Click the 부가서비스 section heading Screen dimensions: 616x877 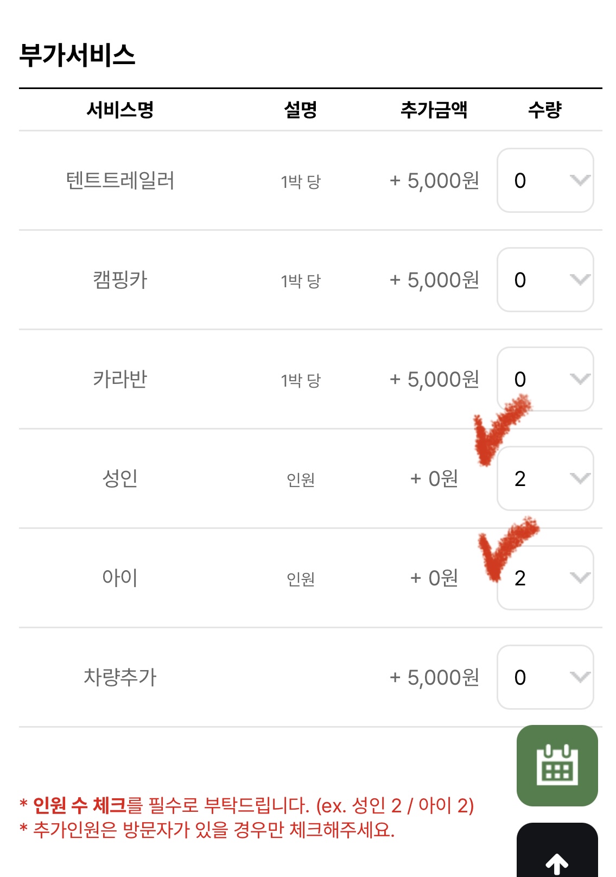click(x=77, y=55)
